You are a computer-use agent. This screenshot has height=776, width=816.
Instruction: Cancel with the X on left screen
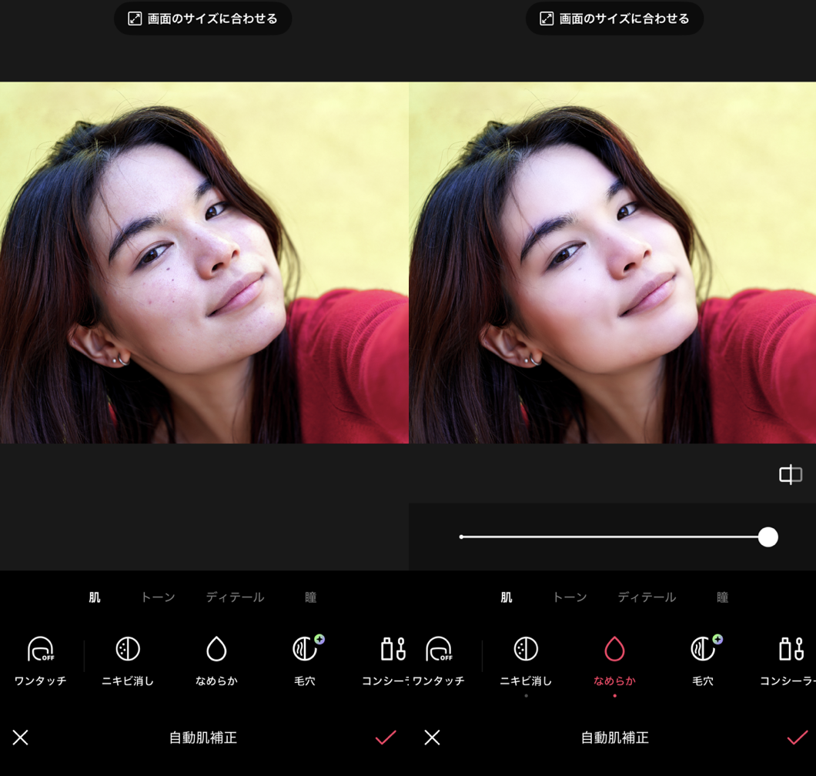click(21, 738)
